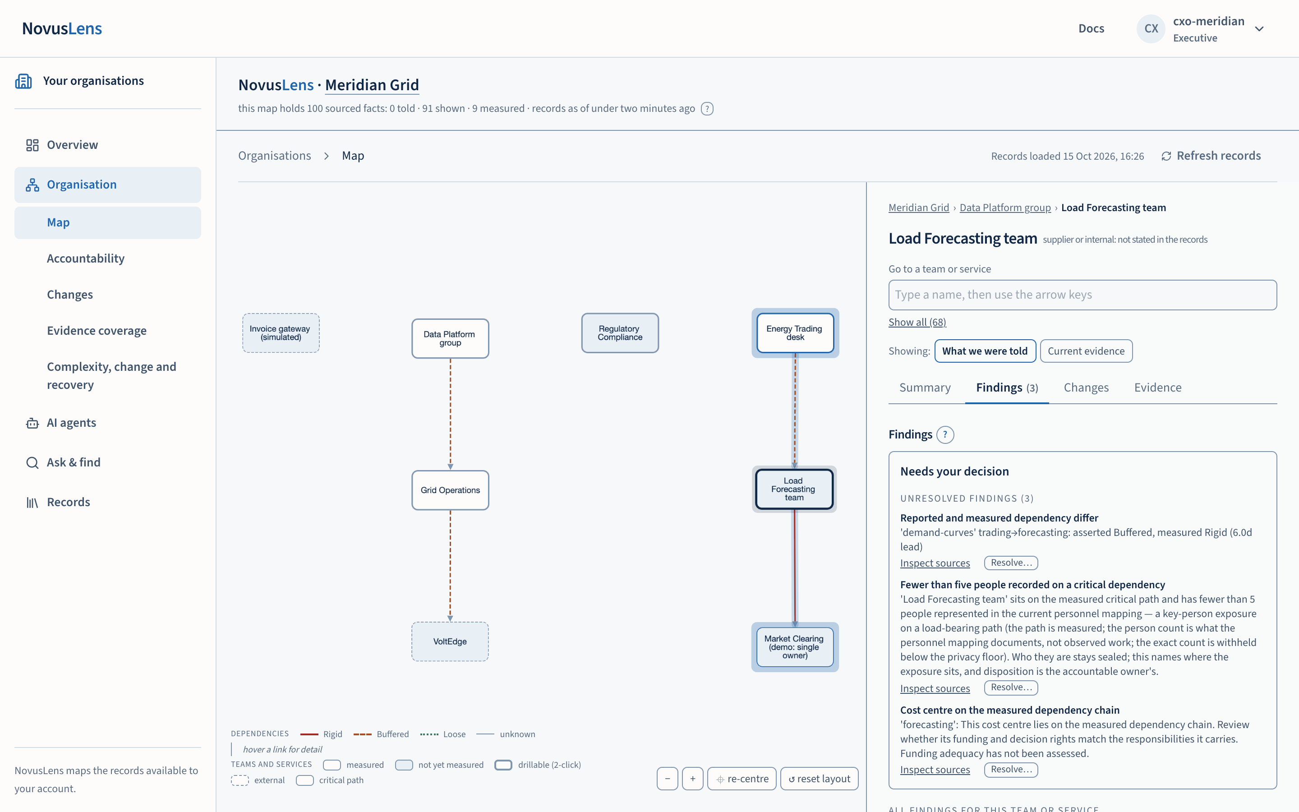Click the Overview grid icon
1299x812 pixels.
pyautogui.click(x=32, y=145)
